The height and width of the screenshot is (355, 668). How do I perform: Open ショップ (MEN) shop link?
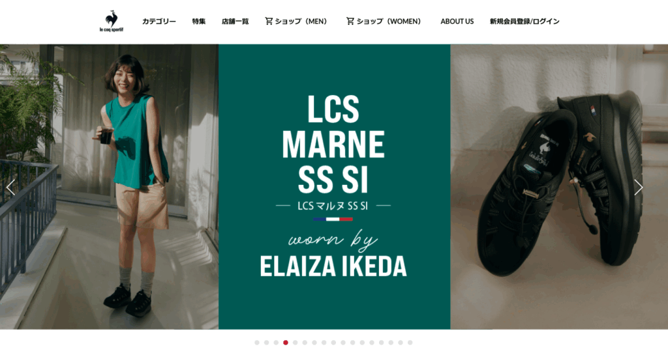[x=301, y=21]
